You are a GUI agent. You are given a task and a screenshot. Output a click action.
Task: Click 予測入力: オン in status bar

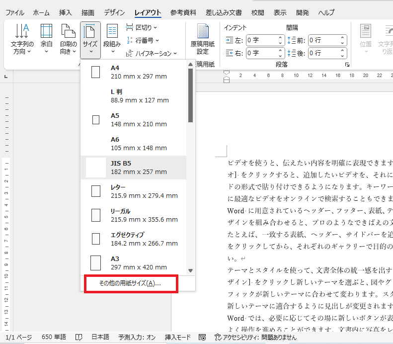point(137,337)
